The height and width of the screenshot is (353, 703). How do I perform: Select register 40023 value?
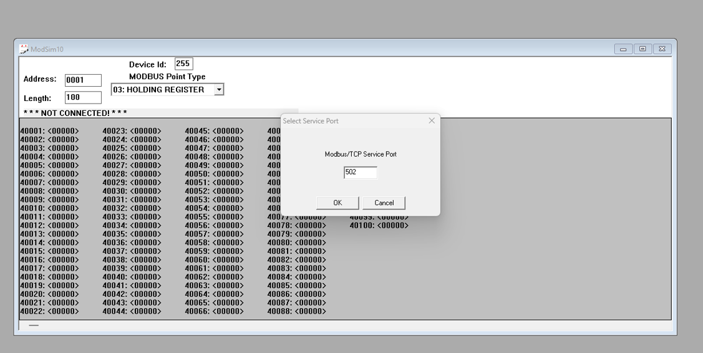click(x=146, y=131)
